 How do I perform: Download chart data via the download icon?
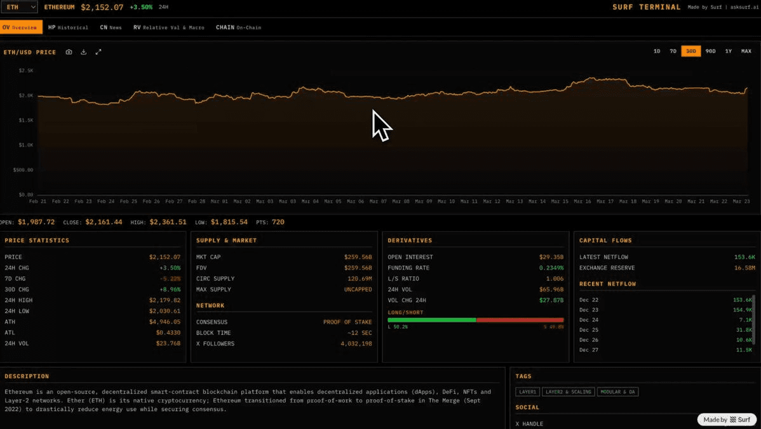[83, 52]
